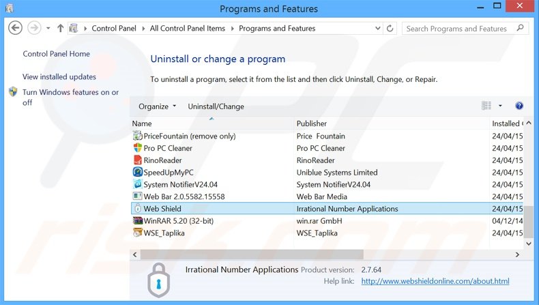Expand chevron after All Control Panel Items
The height and width of the screenshot is (305, 539).
(233, 29)
